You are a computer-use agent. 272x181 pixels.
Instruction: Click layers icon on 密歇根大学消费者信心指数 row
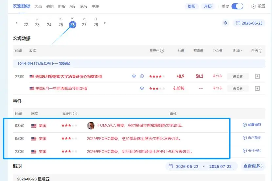coord(134,76)
